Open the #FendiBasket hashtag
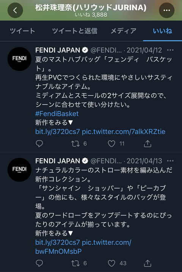Screen dimensions: 182x272 pyautogui.click(x=57, y=114)
